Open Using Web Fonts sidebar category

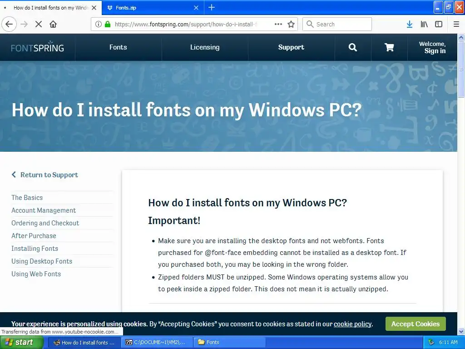point(36,274)
